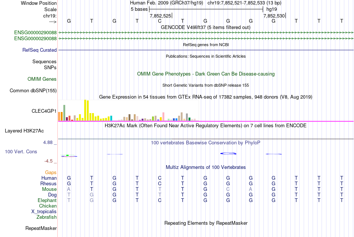
Task: Click the upper ENSG00000290088 gene label
Action: (x=35, y=32)
